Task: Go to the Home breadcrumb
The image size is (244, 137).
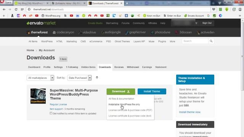Action: (30, 50)
